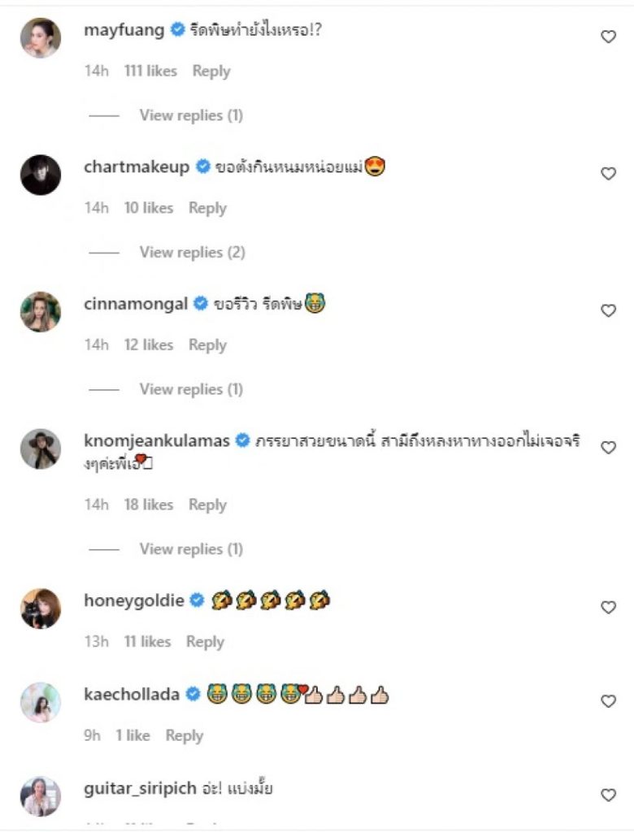
Task: Open the knomjeankulamas username link
Action: tap(158, 440)
